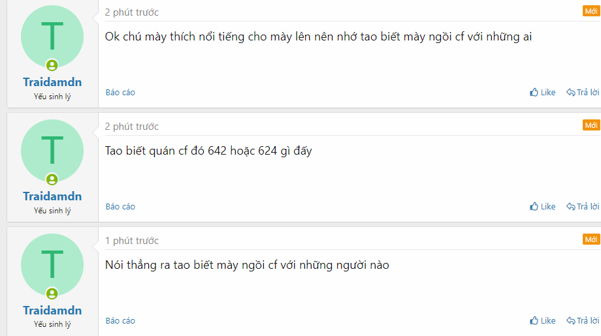The image size is (601, 336).
Task: Reply to the first comment via Trả lời
Action: click(x=583, y=92)
